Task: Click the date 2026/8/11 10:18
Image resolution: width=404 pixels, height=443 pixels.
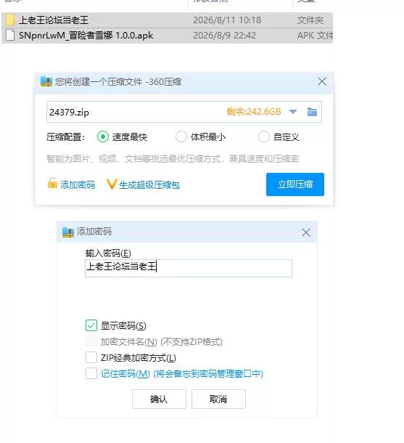Action: pos(227,20)
